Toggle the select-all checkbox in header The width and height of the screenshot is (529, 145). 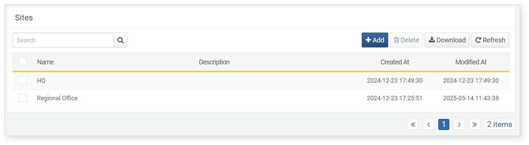tap(23, 62)
